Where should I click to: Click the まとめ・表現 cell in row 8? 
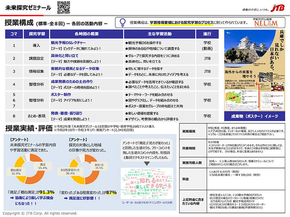tap(36, 116)
